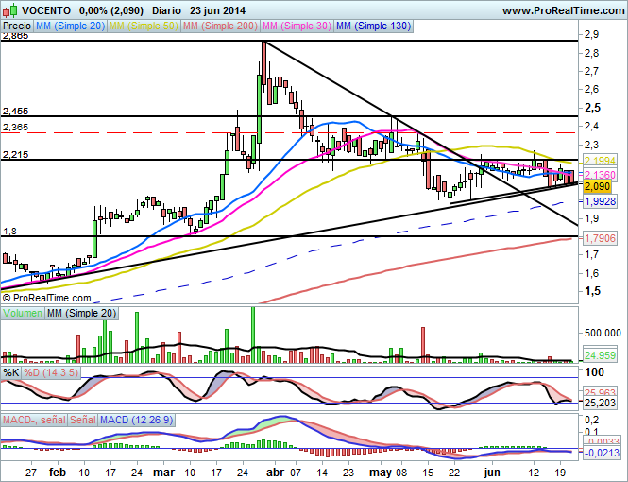Select the Señal indicator label
The image size is (628, 482).
pos(83,419)
